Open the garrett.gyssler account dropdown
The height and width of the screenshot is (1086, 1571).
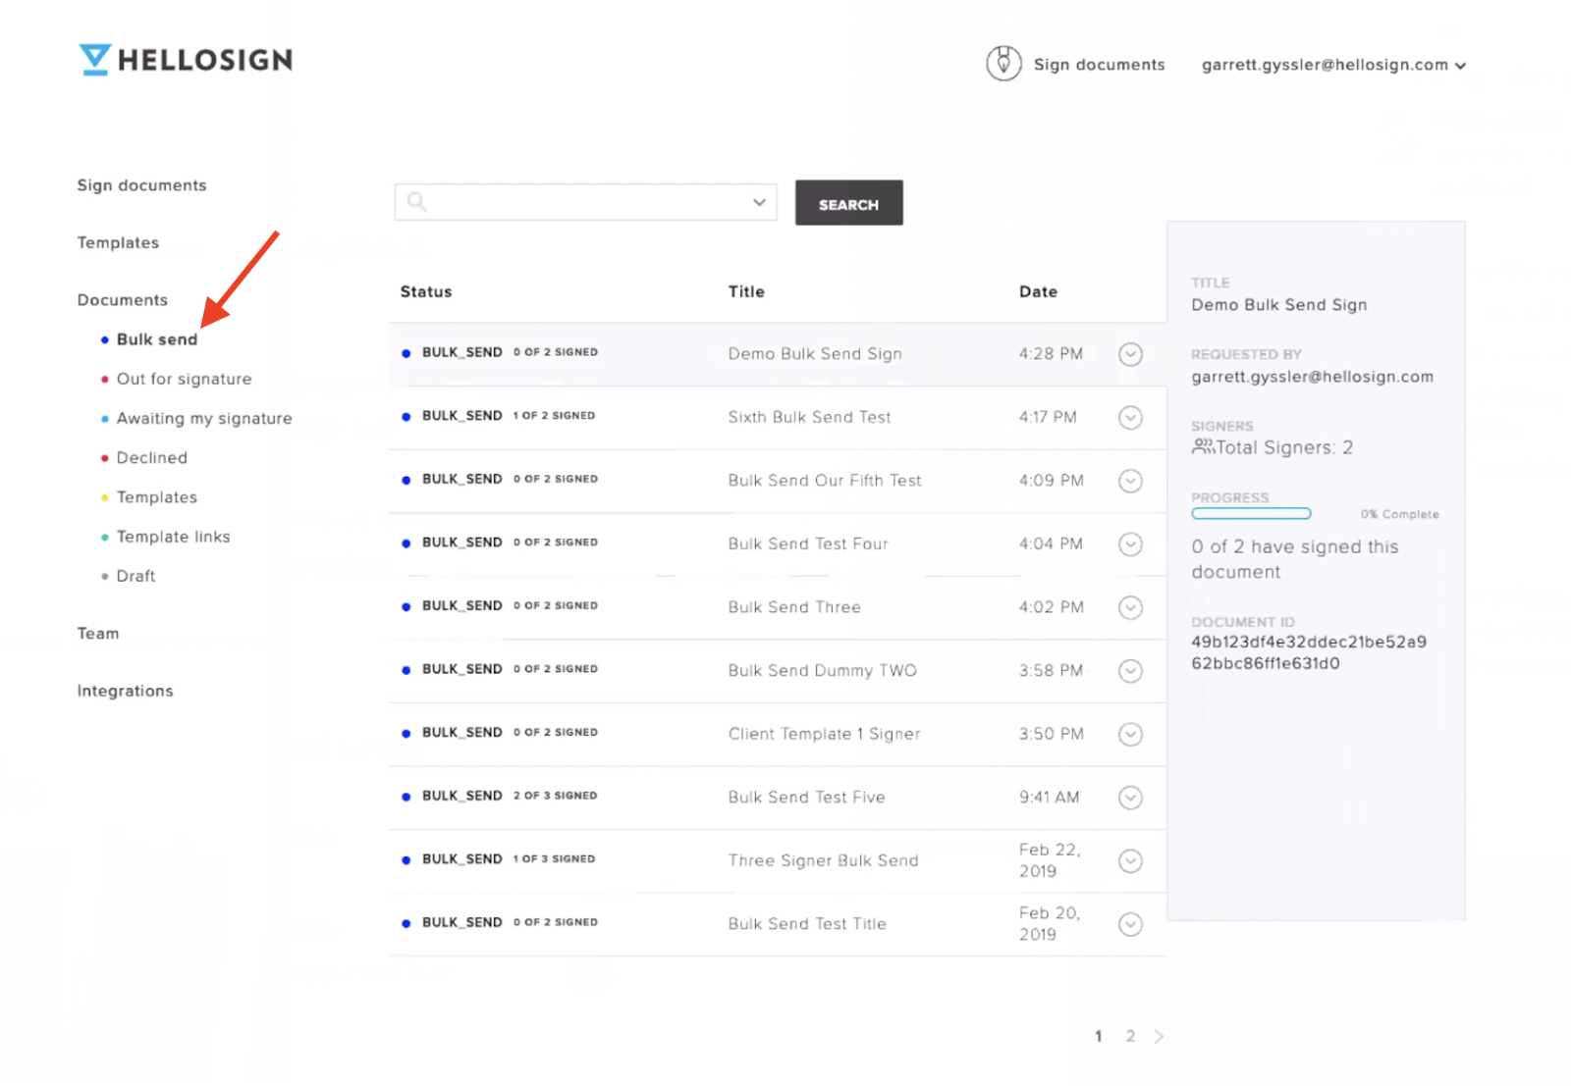click(1333, 65)
